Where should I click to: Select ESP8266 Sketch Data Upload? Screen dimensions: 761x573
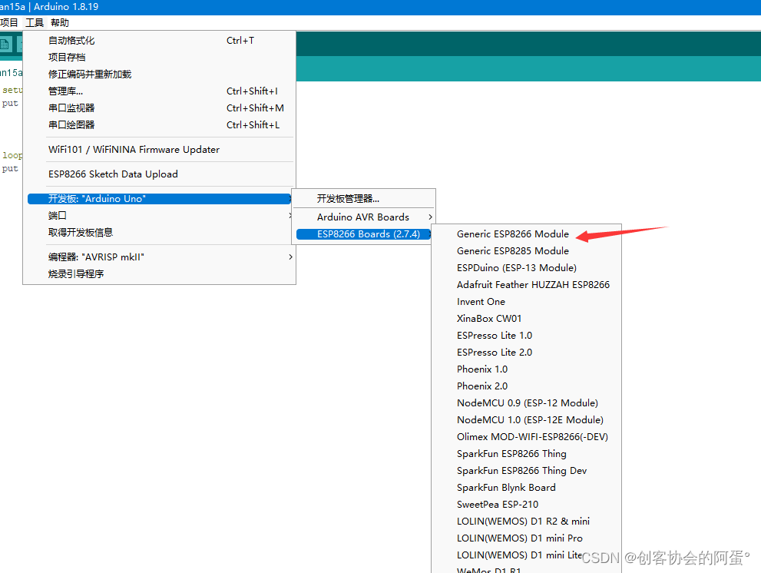pyautogui.click(x=159, y=174)
